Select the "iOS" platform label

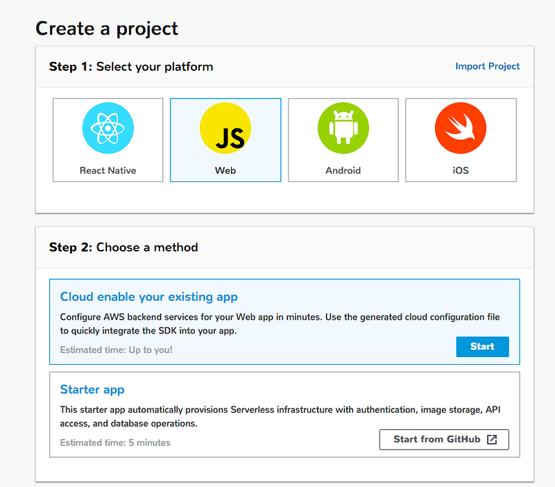pyautogui.click(x=461, y=170)
